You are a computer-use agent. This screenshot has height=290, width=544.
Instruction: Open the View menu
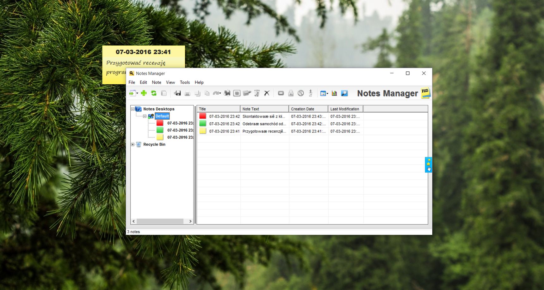coord(170,82)
